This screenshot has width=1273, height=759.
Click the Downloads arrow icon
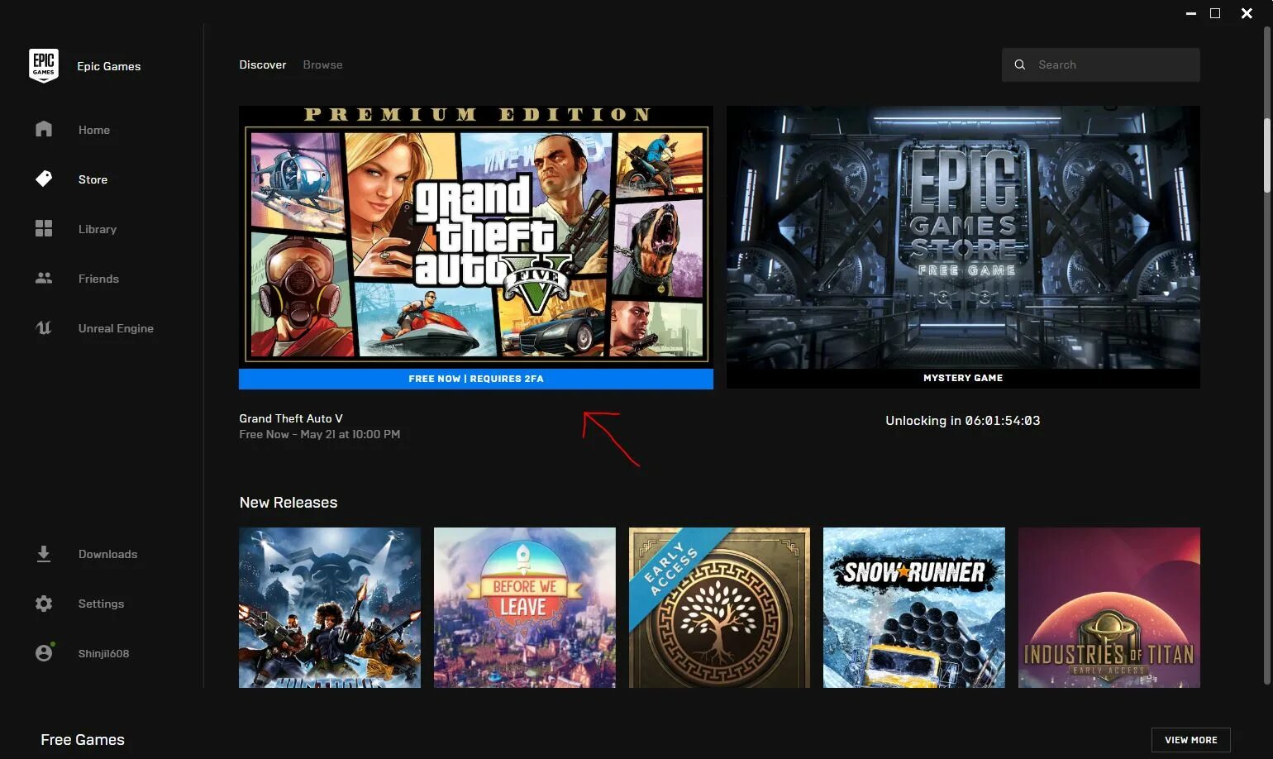[44, 554]
